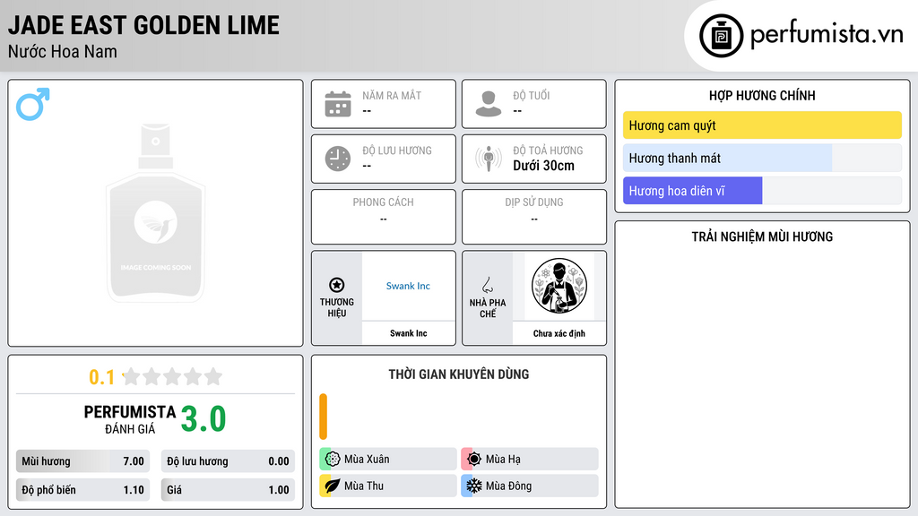Click the Hương hoa diên vĩ accord bar
Viewport: 918px width, 516px height.
point(762,191)
